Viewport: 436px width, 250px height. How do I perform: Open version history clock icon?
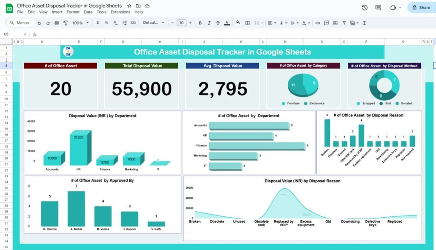point(364,8)
